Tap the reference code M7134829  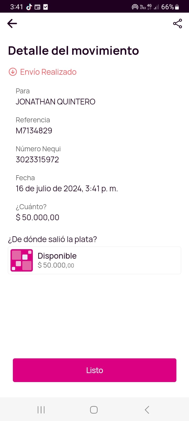(x=34, y=131)
